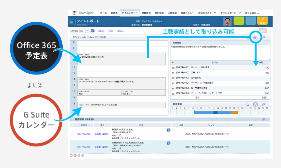Click the green square button in header
Viewport: 281px width, 168px height.
pos(239,21)
